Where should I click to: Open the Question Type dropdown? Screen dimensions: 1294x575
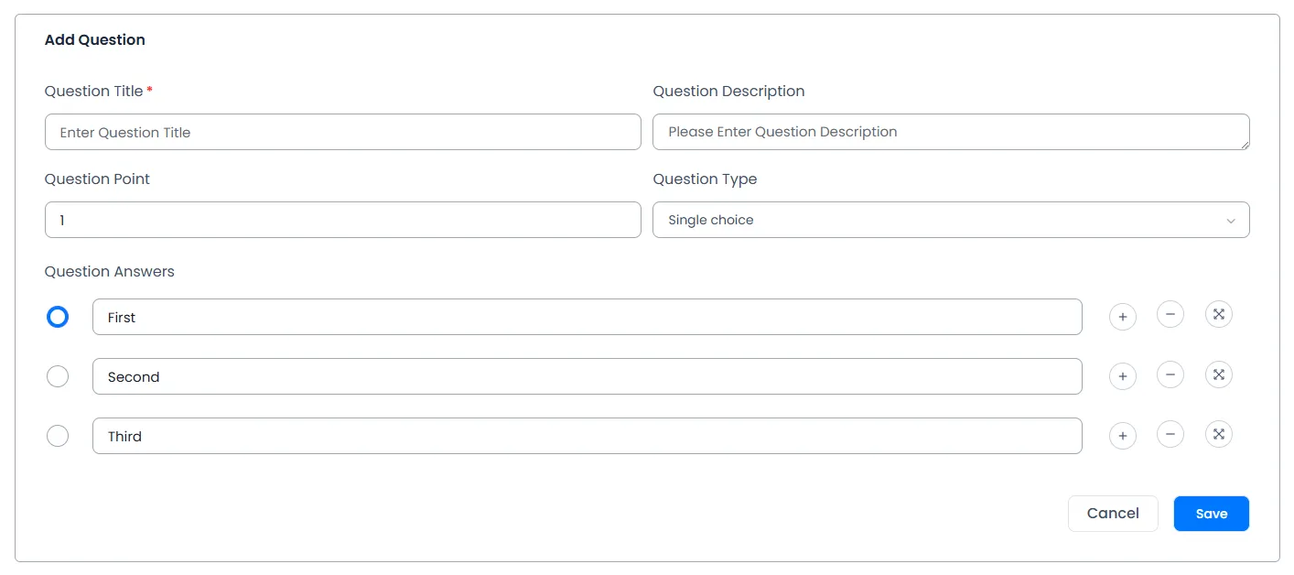pos(951,220)
